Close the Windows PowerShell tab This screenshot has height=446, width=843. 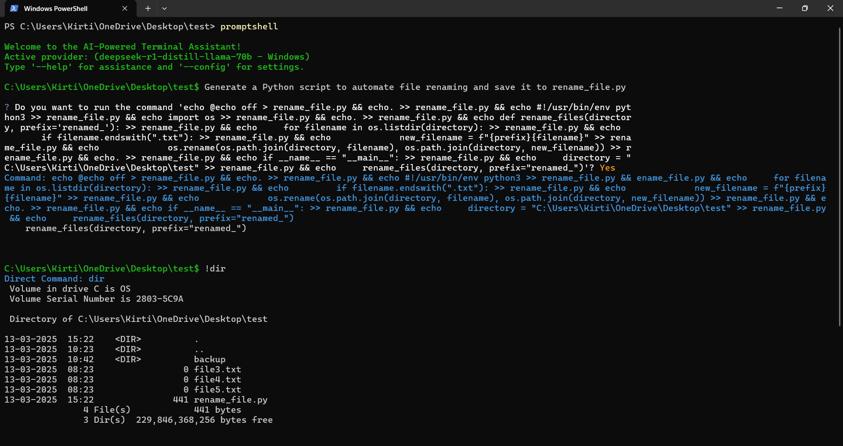point(125,8)
